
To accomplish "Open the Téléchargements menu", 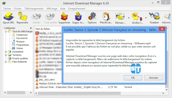I will pos(34,9).
